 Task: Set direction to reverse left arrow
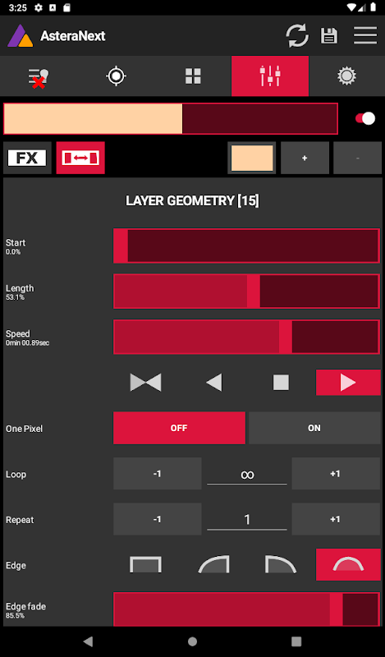click(x=214, y=383)
